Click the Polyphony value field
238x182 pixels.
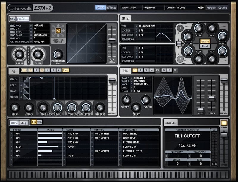click(x=178, y=156)
